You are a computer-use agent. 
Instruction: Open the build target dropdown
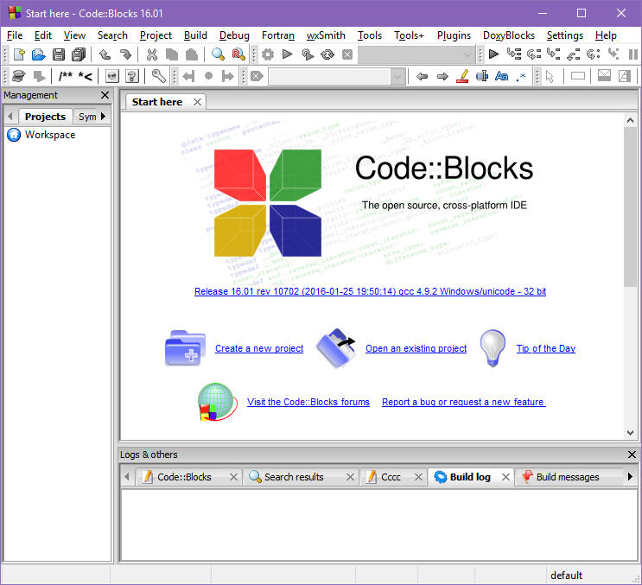467,54
